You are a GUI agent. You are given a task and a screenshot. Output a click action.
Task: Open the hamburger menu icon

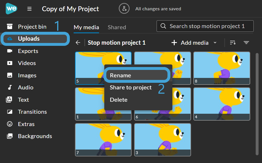point(29,9)
